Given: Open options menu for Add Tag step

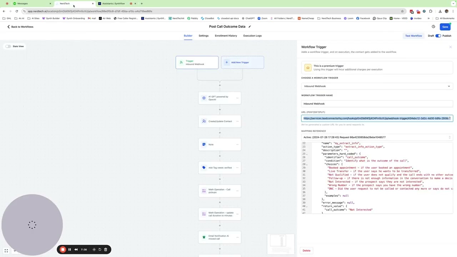Looking at the screenshot, I should (x=237, y=168).
